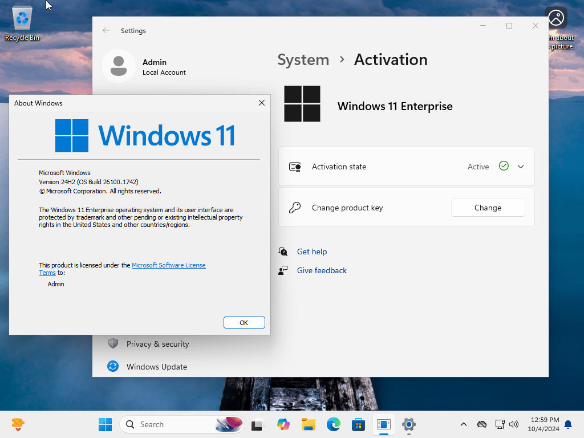Image resolution: width=584 pixels, height=438 pixels.
Task: Open the notifications bell icon
Action: tap(569, 424)
